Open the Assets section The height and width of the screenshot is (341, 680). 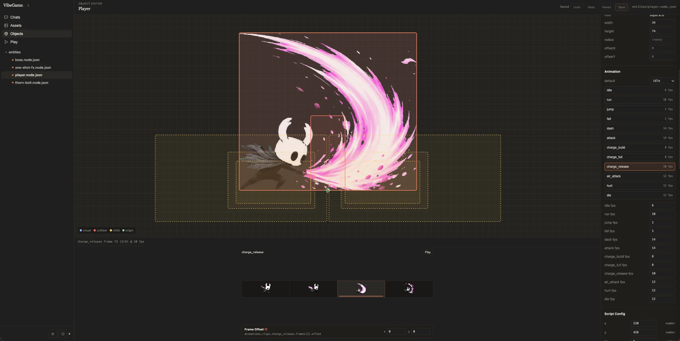coord(37,25)
